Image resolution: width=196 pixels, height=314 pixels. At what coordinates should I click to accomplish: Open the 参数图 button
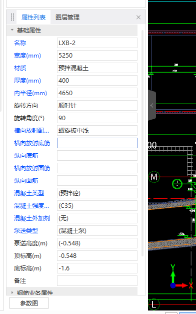pos(29,303)
